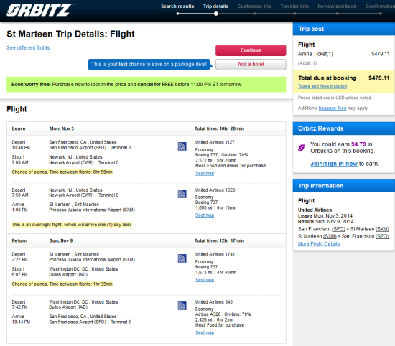The image size is (395, 346).
Task: Select the Traveler info step
Action: click(x=294, y=6)
